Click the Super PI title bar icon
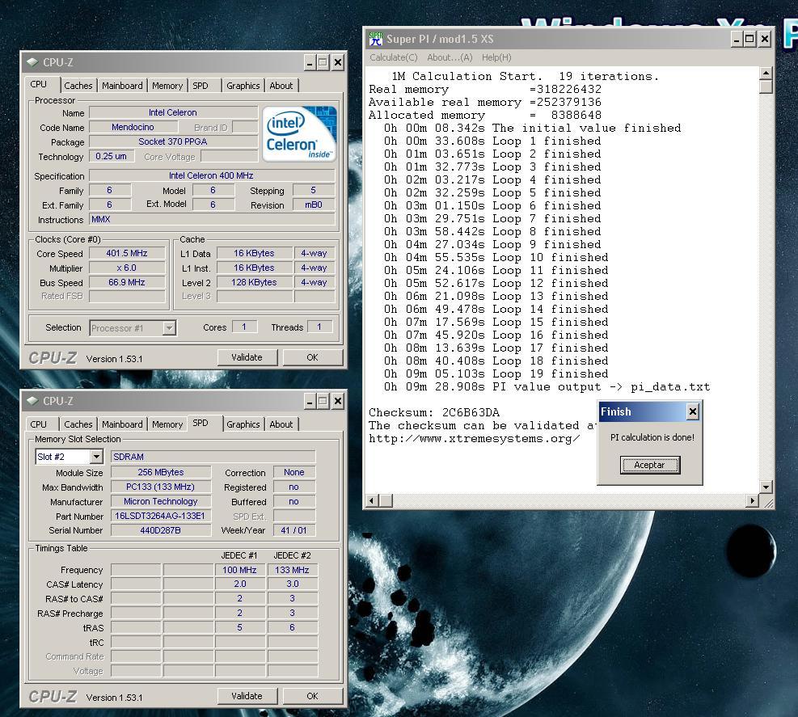Image resolution: width=798 pixels, height=717 pixels. click(376, 39)
